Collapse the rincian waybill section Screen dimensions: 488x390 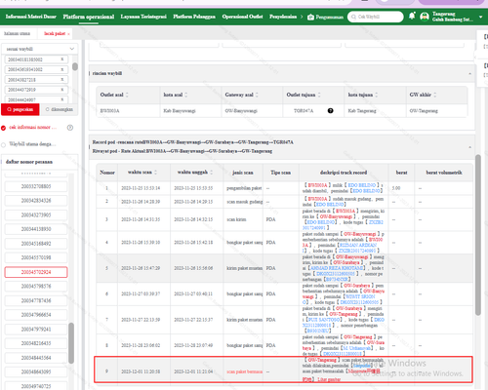coord(469,74)
